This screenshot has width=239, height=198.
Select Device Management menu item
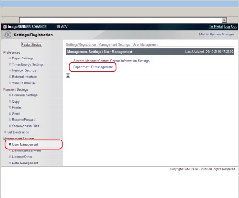click(x=26, y=151)
